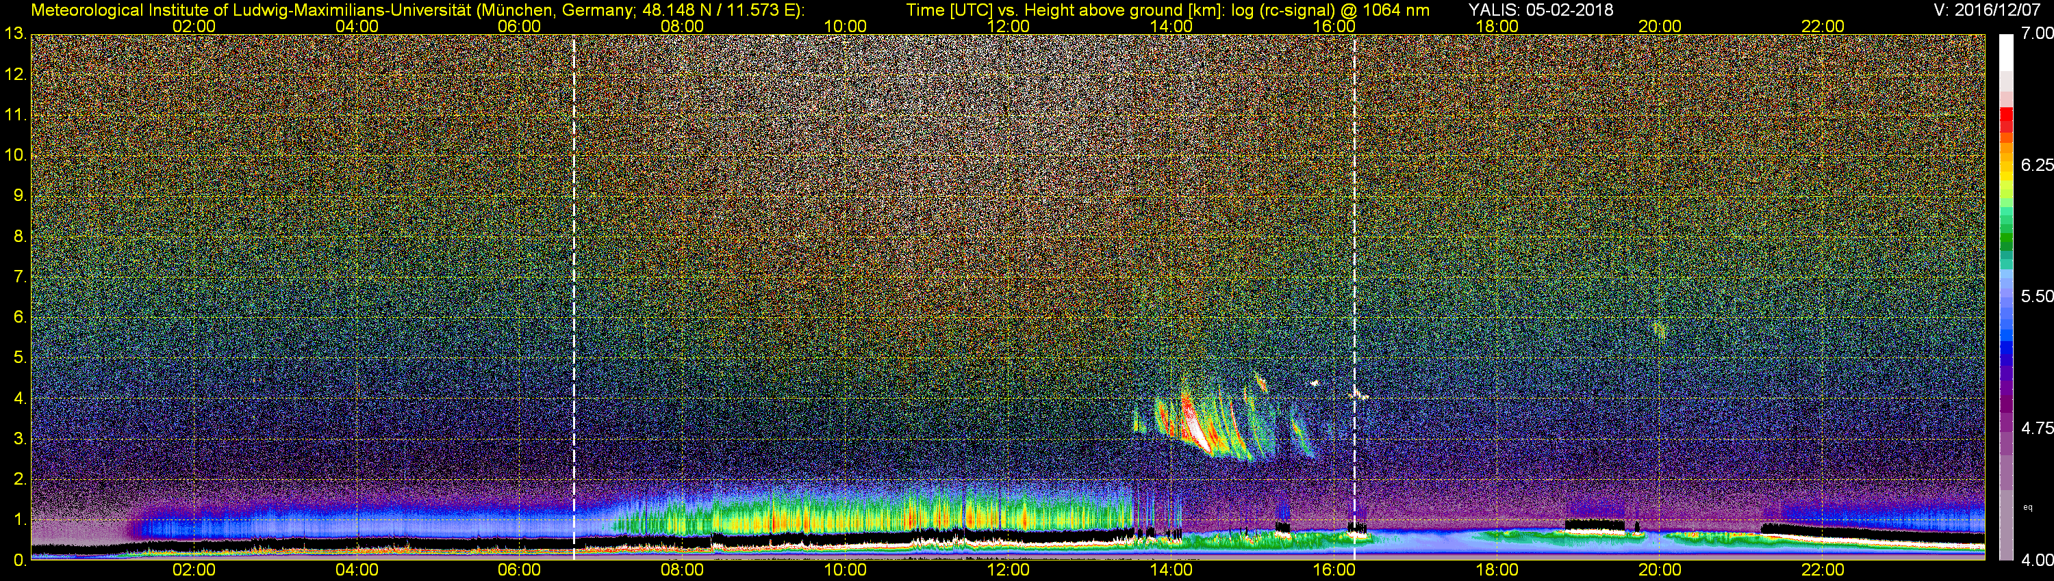Click the dashed white line after 16:00

(1354, 297)
